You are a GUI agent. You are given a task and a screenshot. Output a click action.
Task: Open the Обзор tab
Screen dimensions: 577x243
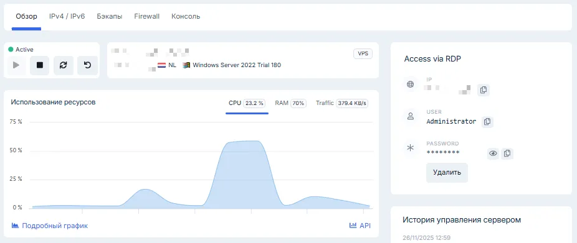[x=27, y=17]
